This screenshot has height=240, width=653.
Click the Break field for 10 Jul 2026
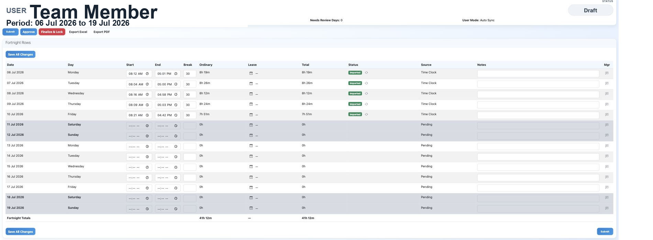coord(190,115)
